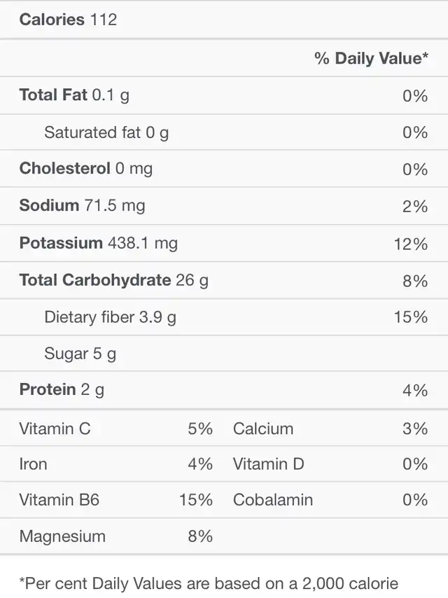
Task: Tap the Iron label
Action: coord(34,464)
